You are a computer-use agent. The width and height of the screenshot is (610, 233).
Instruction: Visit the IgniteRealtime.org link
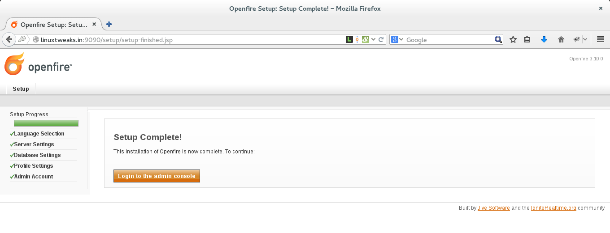(553, 208)
